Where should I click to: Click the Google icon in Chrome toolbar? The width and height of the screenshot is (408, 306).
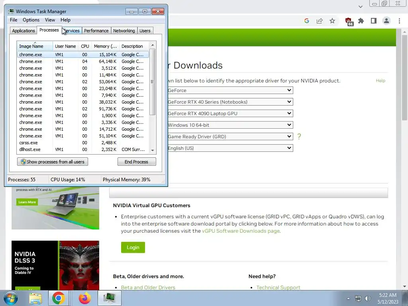tap(307, 21)
